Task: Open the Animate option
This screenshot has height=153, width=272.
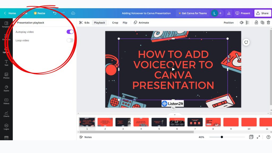Action: (141, 23)
